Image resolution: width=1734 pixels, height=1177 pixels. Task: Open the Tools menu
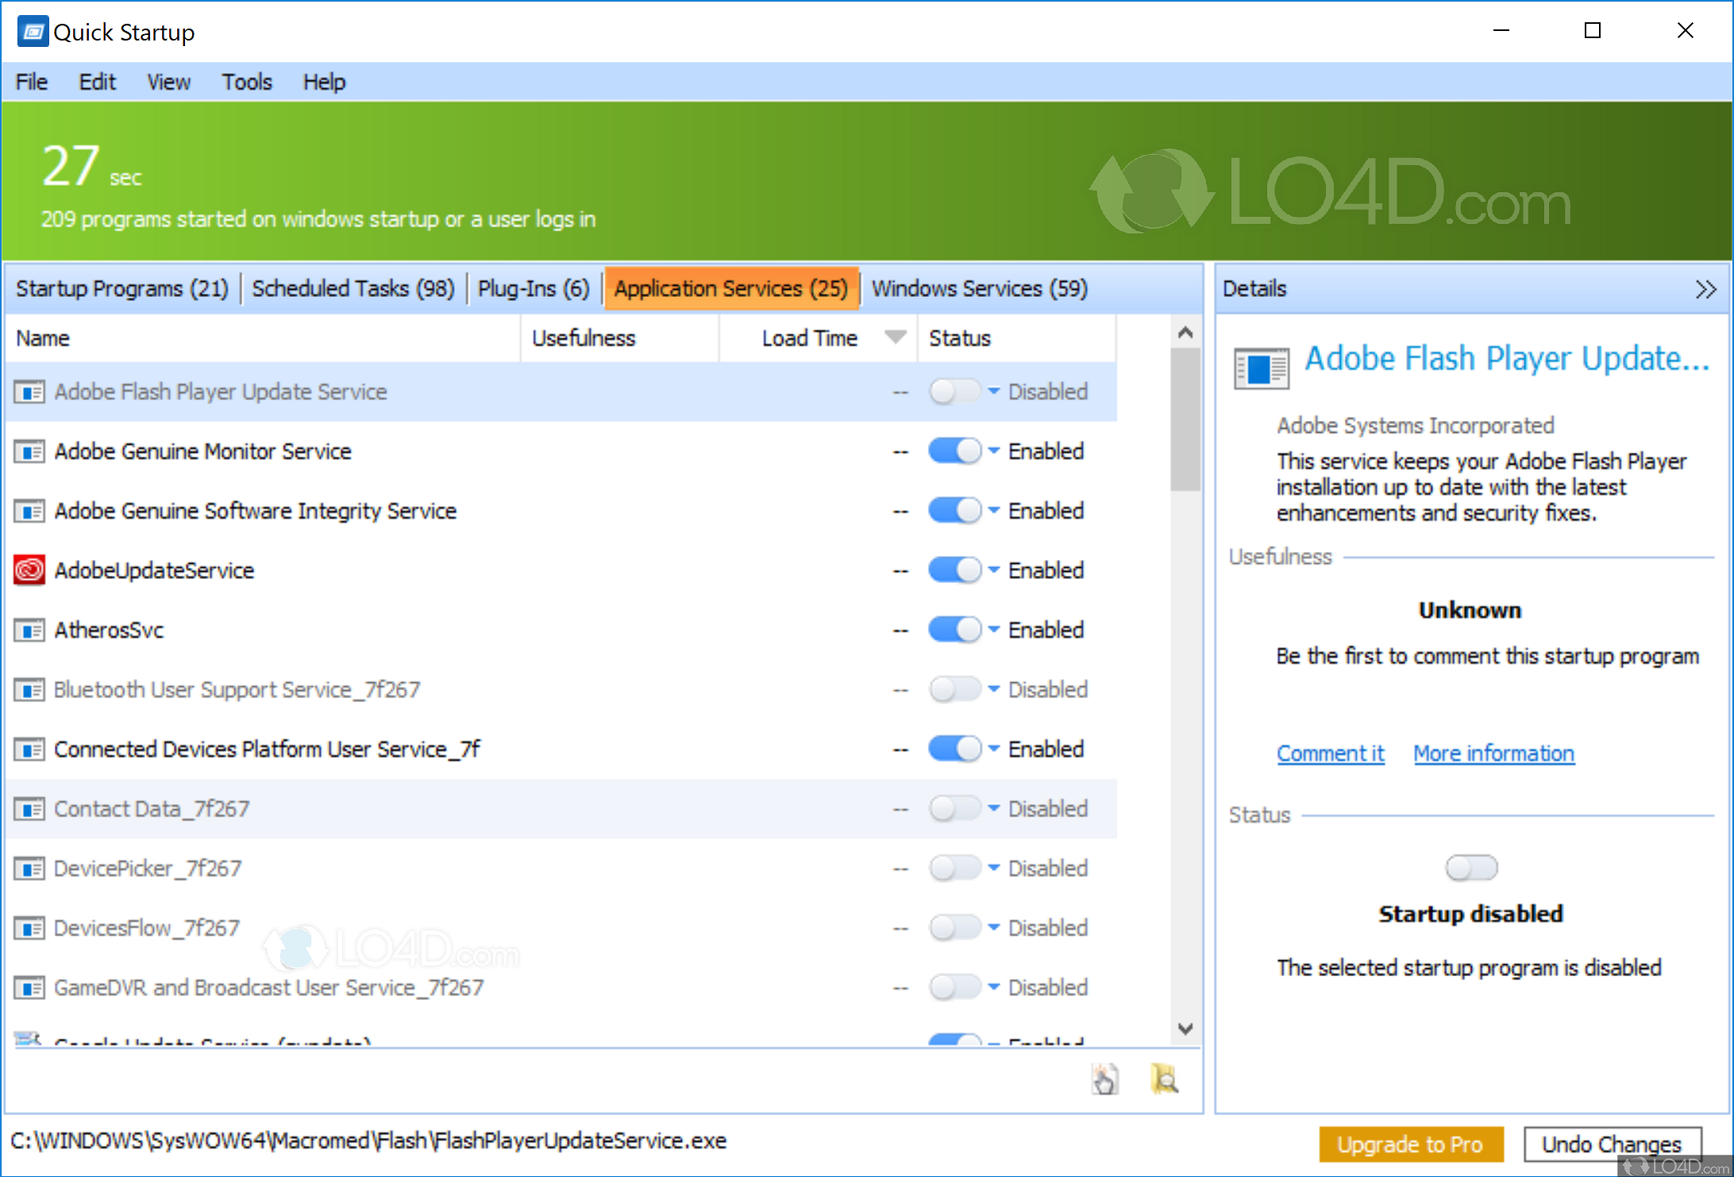point(247,82)
